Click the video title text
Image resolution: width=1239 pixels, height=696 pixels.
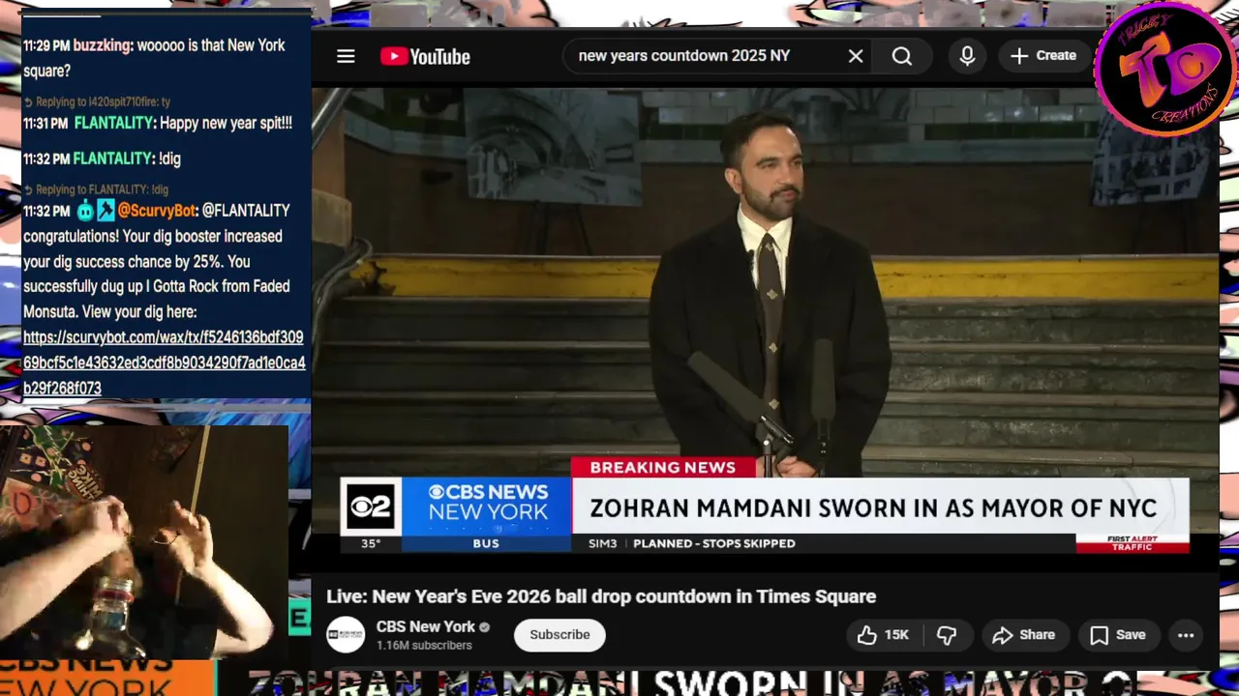pos(601,596)
